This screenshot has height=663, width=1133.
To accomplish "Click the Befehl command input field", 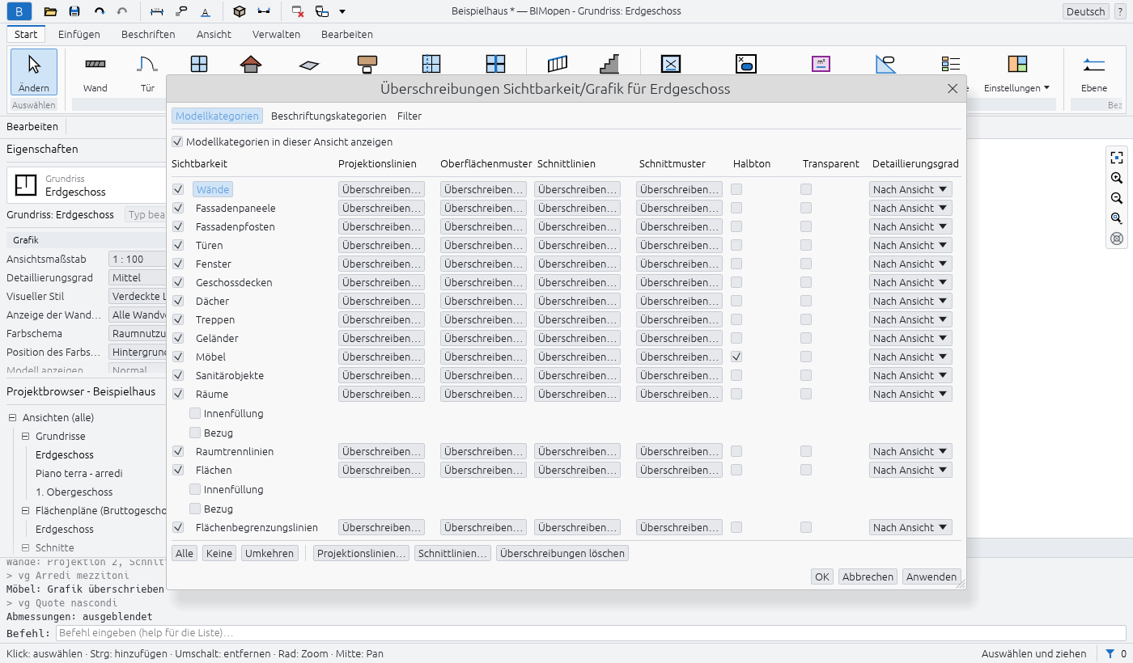I will point(590,632).
